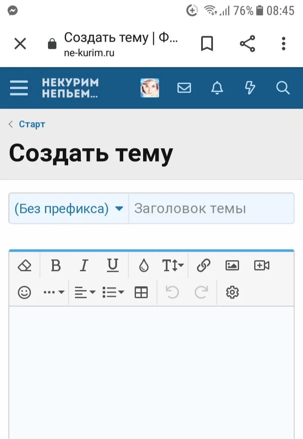Open font size dropdown
Viewport: 303px width, 439px height.
pyautogui.click(x=173, y=265)
